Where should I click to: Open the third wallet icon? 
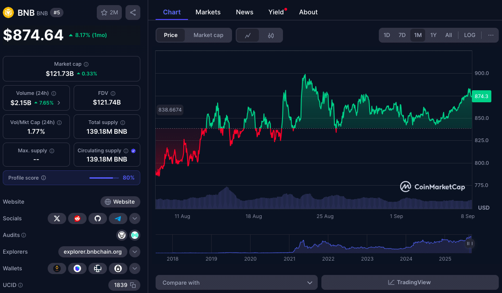point(98,268)
